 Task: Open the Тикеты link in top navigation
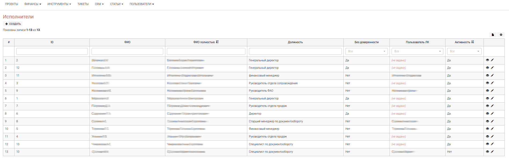[83, 4]
